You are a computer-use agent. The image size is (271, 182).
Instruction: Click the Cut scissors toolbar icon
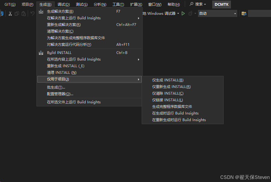point(10,14)
